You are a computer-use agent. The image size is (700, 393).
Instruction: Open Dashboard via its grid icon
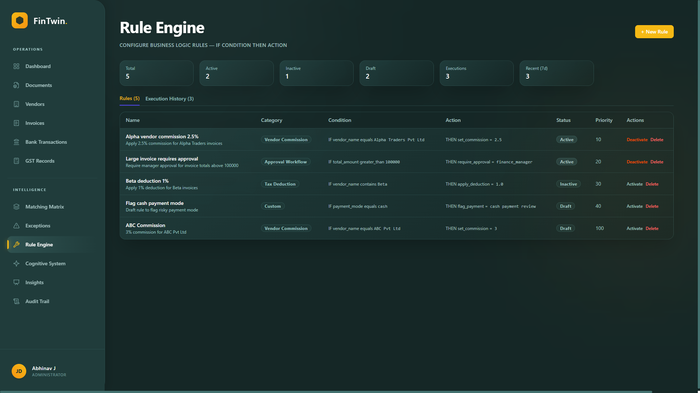click(x=16, y=66)
